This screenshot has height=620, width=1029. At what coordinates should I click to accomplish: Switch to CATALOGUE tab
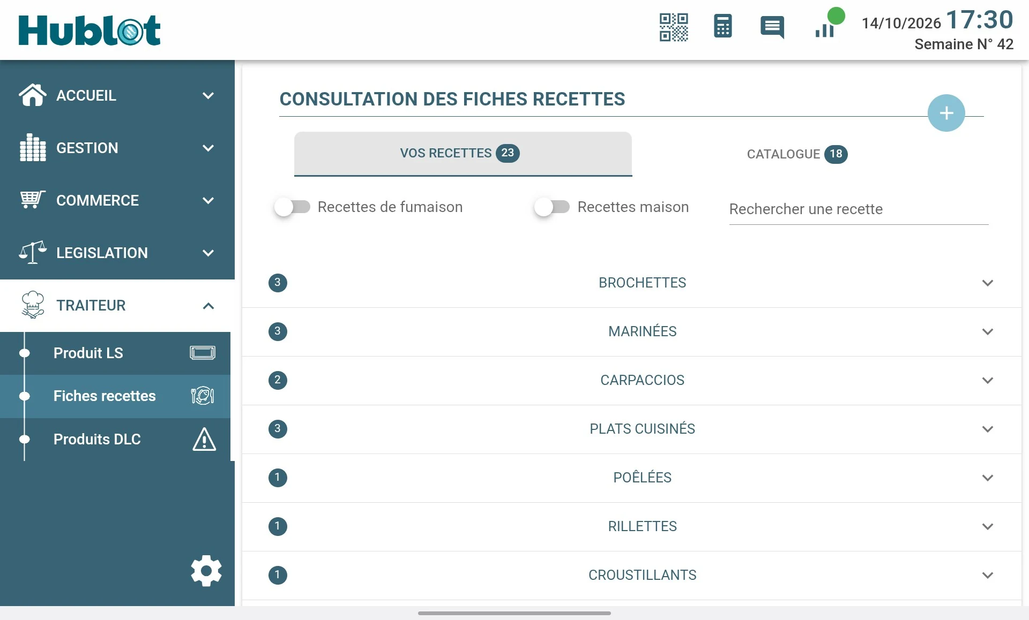[797, 154]
